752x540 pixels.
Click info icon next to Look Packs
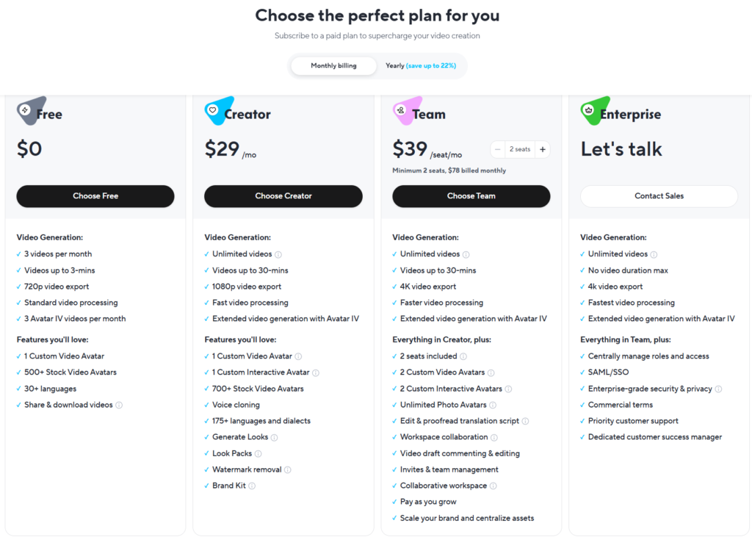pyautogui.click(x=258, y=453)
